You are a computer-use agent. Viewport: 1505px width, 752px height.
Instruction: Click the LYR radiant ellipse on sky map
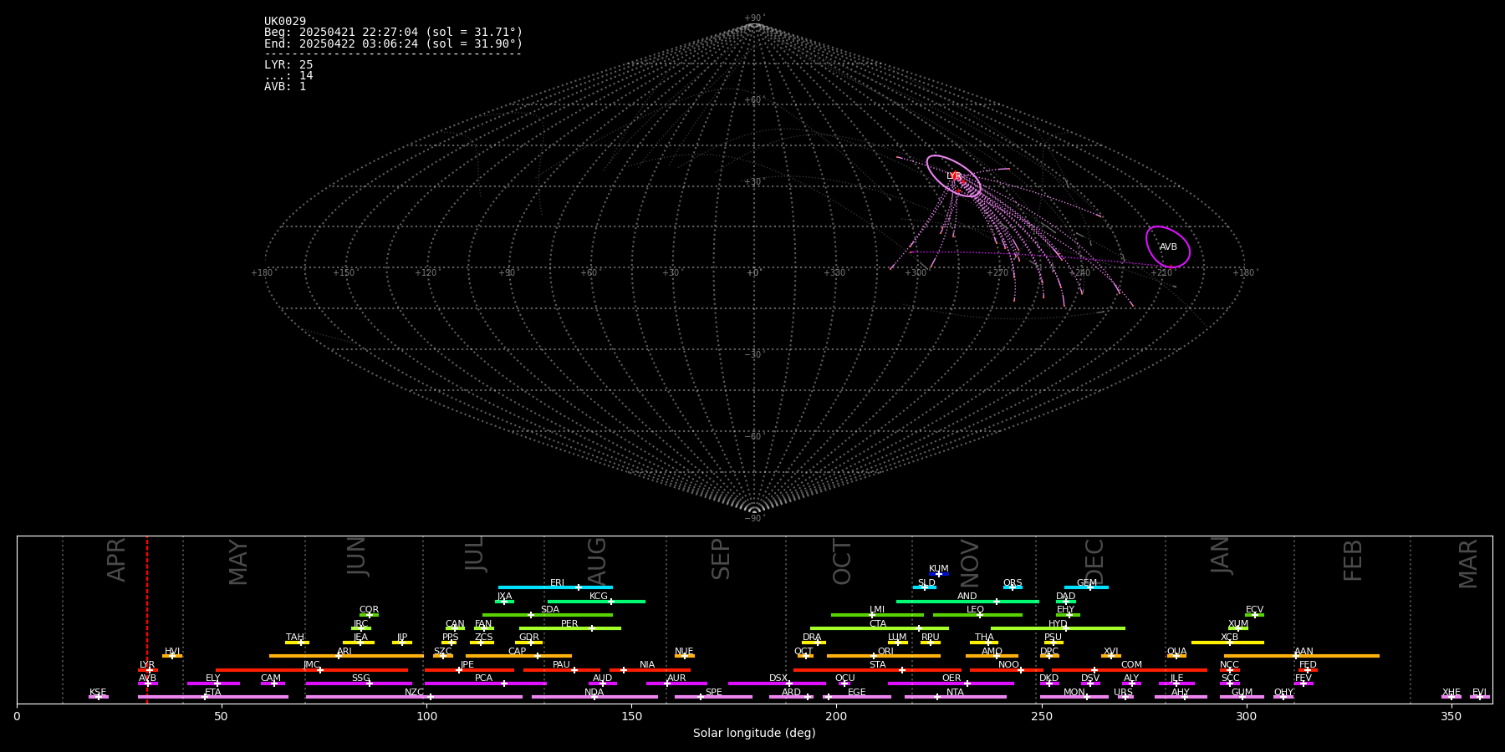[954, 176]
